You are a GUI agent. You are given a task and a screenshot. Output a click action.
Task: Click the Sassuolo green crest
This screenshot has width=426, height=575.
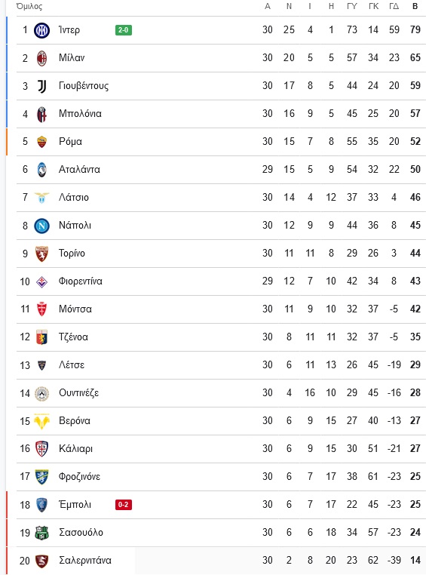pos(41,533)
